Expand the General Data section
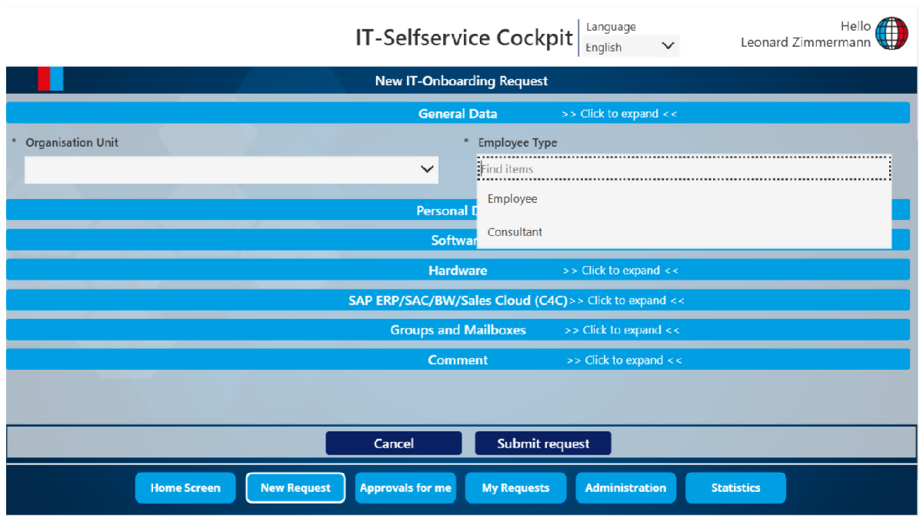Screen dimensions: 923x522 (458, 114)
